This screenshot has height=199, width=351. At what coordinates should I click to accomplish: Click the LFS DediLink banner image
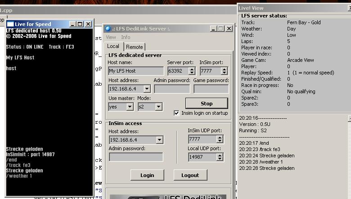click(168, 196)
